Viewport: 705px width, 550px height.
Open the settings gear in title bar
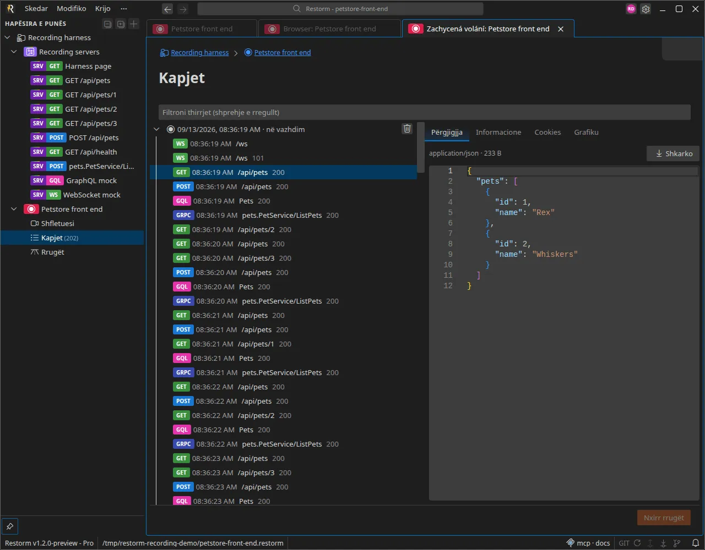646,9
